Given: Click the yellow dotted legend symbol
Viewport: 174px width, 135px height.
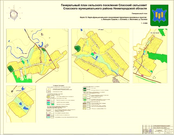Looking at the screenshot, I should pos(85,109).
